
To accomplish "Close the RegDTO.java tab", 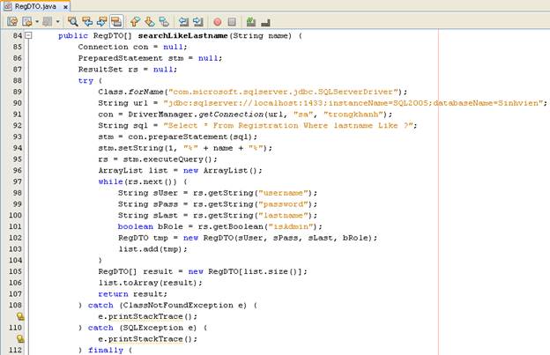I will click(65, 7).
